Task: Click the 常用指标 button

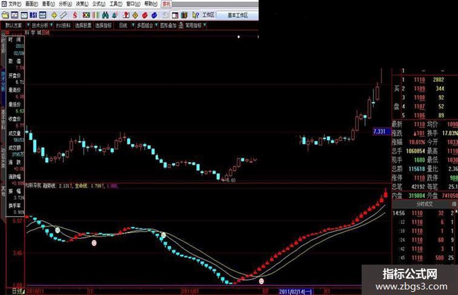Action: [193, 25]
